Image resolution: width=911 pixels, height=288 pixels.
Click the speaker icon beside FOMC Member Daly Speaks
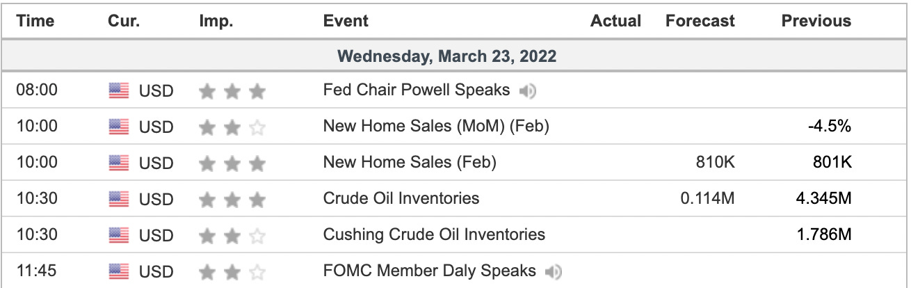[554, 272]
